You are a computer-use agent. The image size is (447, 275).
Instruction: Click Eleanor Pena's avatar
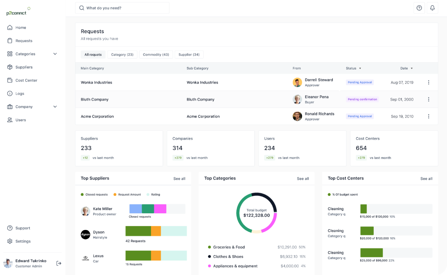point(297,99)
